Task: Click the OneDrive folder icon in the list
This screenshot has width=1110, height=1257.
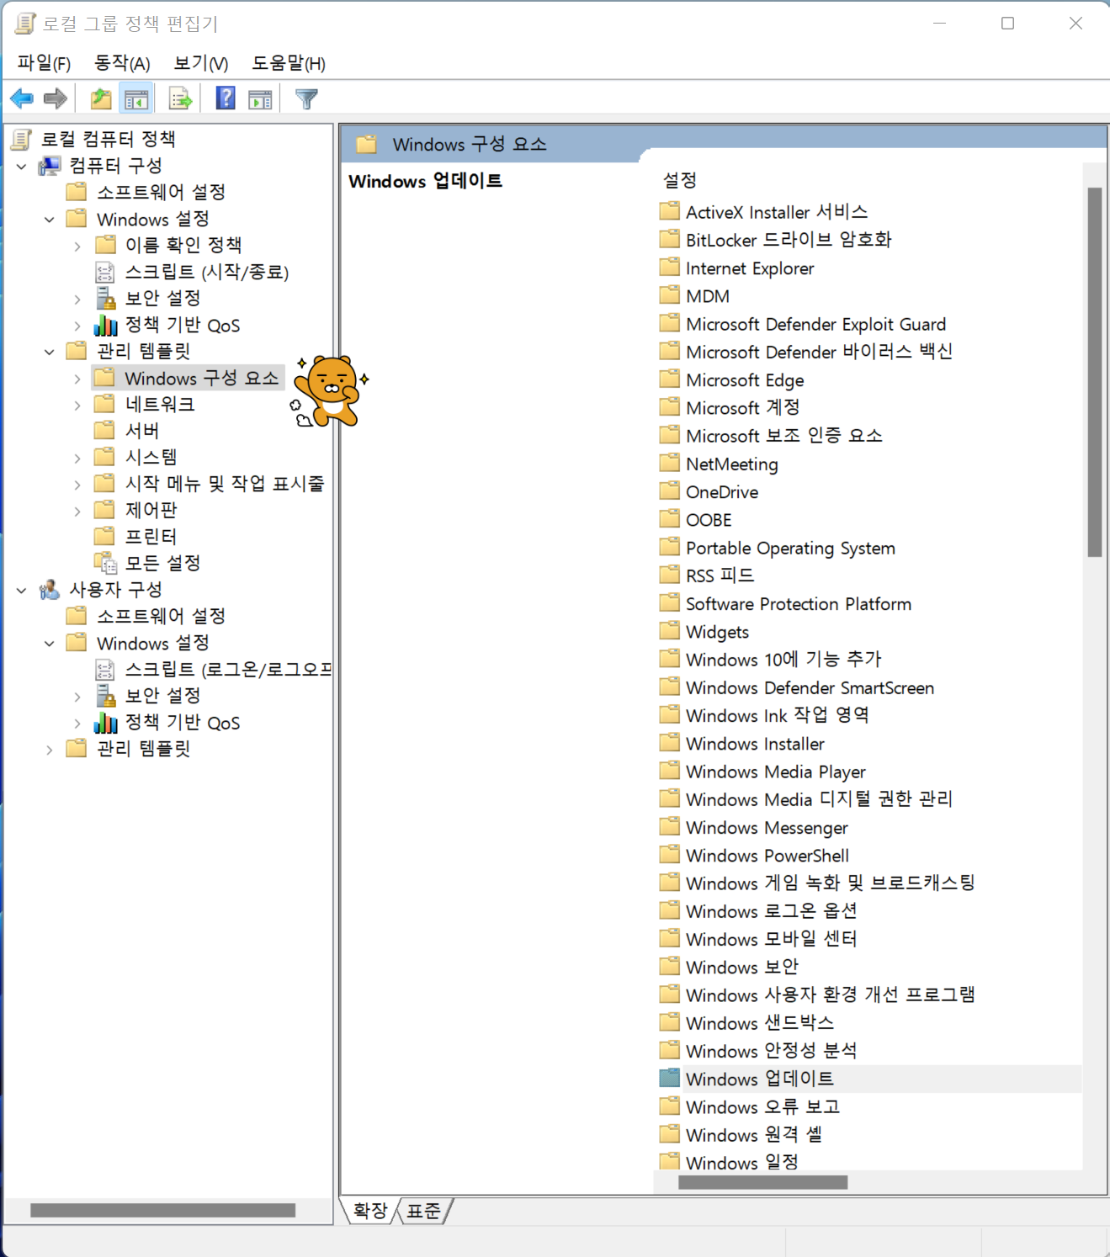Action: pos(670,491)
